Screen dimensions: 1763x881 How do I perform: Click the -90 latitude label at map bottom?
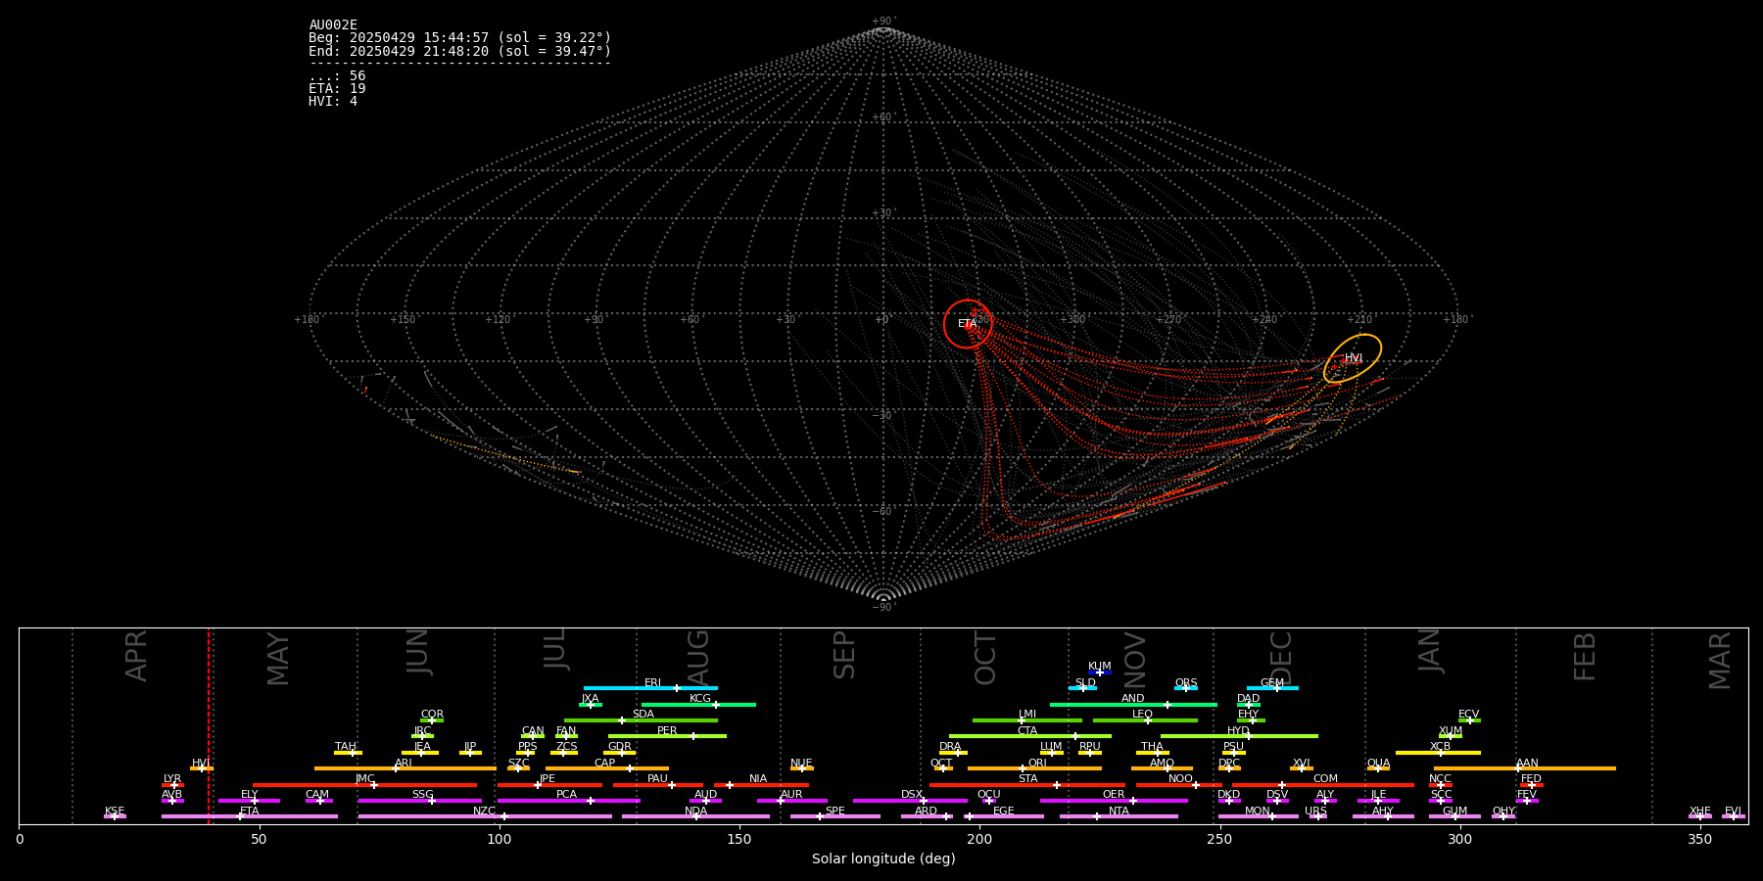tap(882, 608)
